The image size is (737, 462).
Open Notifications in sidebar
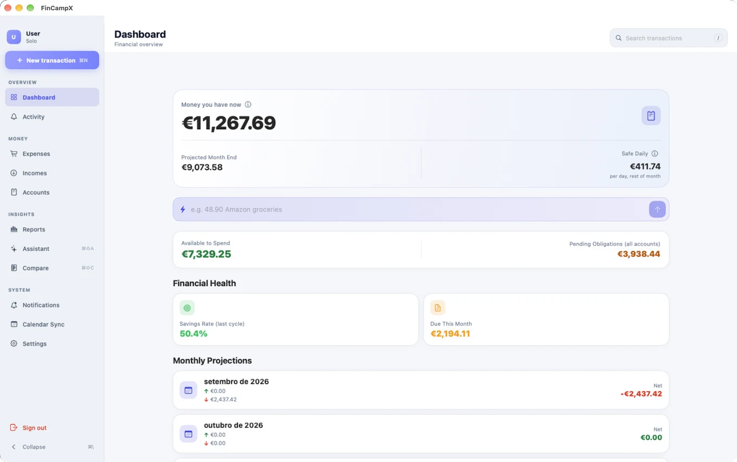(x=52, y=305)
